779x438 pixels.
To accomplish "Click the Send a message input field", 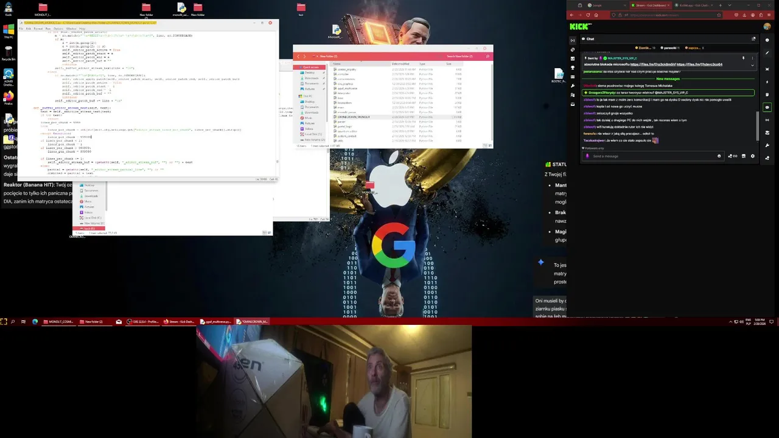I will pos(653,156).
